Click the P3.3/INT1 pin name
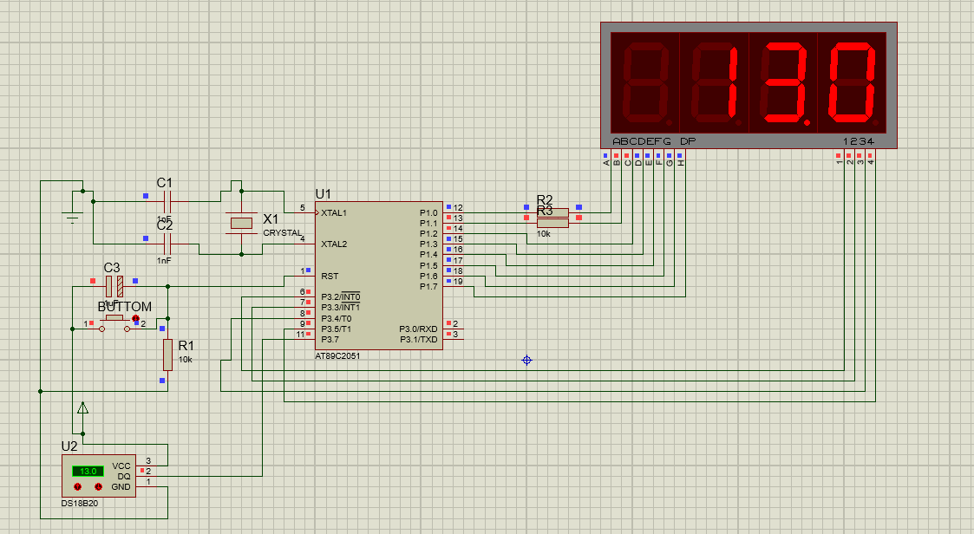This screenshot has width=974, height=534. click(340, 308)
